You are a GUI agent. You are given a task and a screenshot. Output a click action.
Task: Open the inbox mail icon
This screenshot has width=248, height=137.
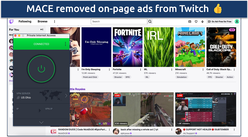190,22
